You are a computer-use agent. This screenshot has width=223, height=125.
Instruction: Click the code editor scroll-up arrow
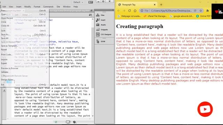point(93,19)
